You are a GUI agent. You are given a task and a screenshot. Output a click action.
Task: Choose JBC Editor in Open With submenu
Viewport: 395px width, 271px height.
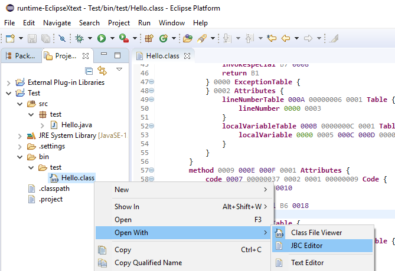pos(322,246)
